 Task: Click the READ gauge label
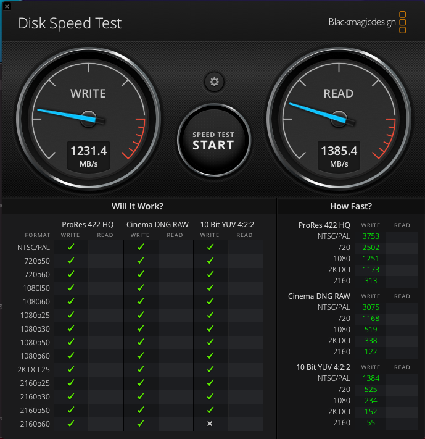coord(339,93)
